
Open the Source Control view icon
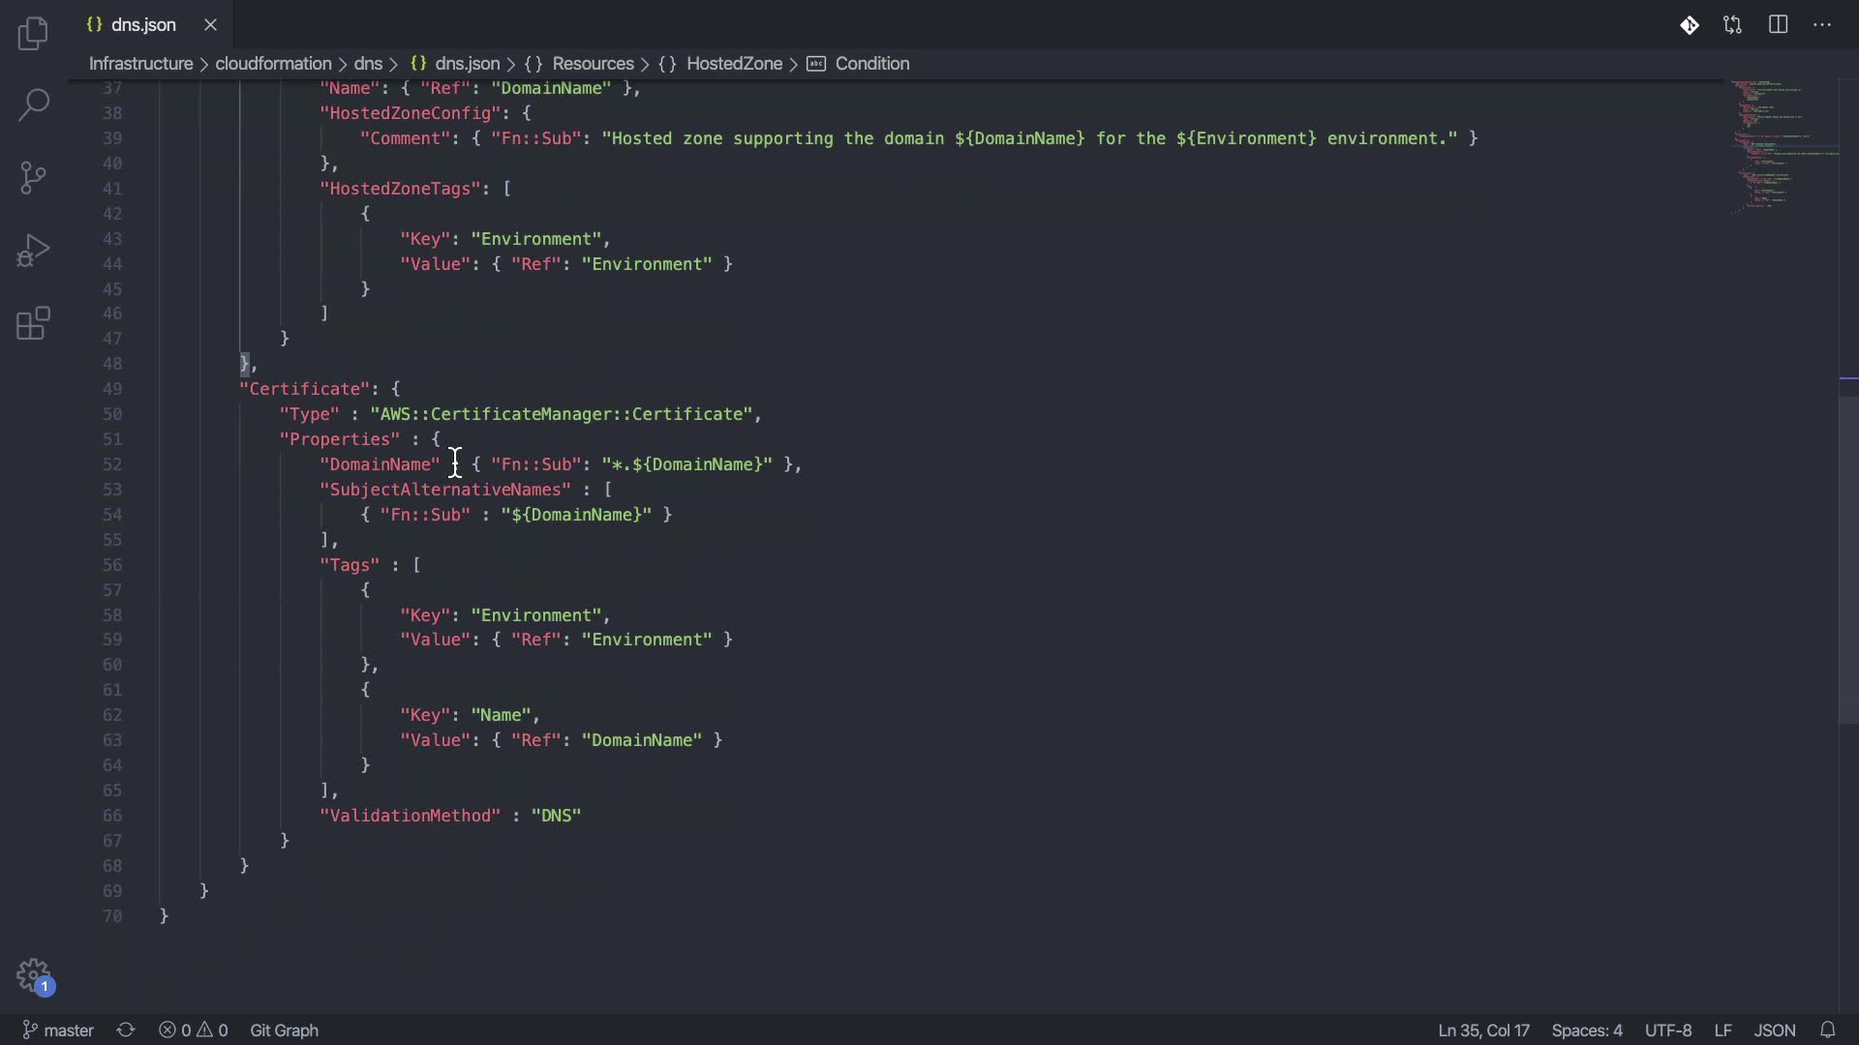33,178
